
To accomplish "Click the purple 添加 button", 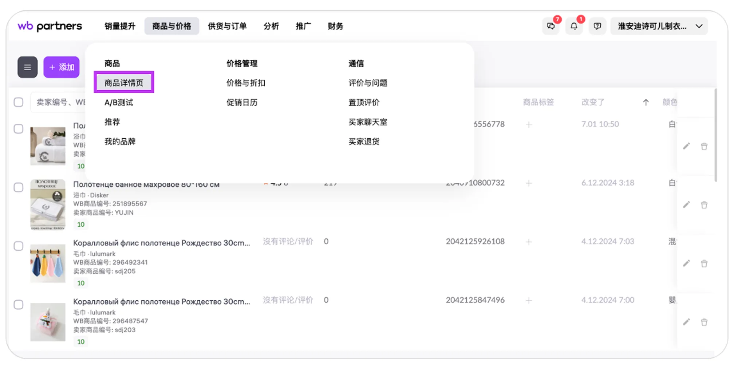I will pos(62,67).
